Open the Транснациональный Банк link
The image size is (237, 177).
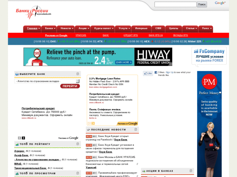coord(30,168)
